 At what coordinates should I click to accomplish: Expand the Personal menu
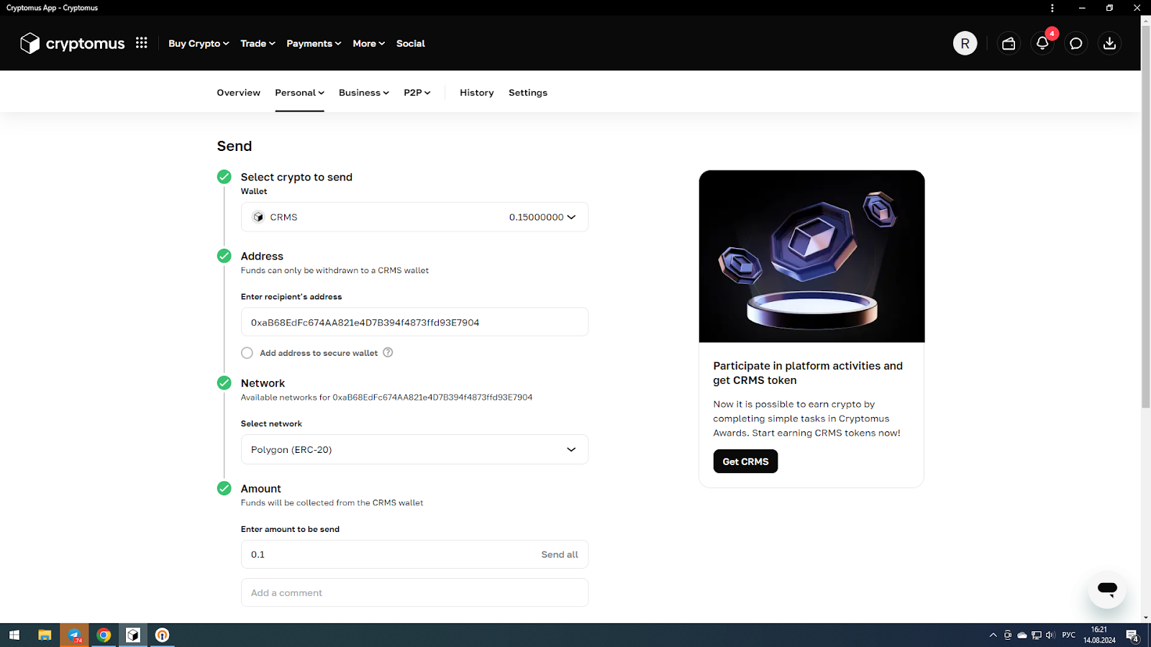coord(299,92)
